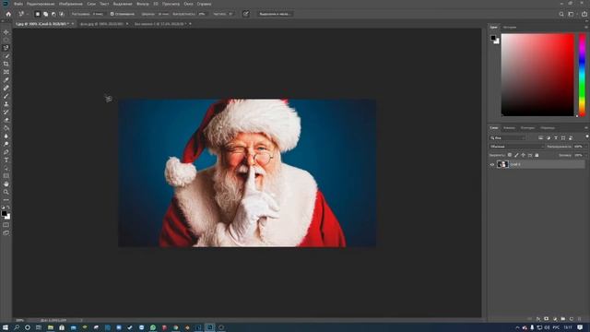The height and width of the screenshot is (332, 590).
Task: Choose the New Selection mode in options bar
Action: pos(37,14)
